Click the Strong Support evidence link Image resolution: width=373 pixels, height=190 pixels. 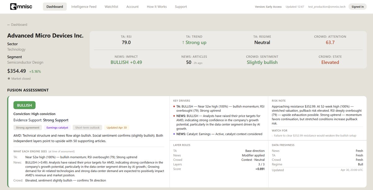click(56, 120)
